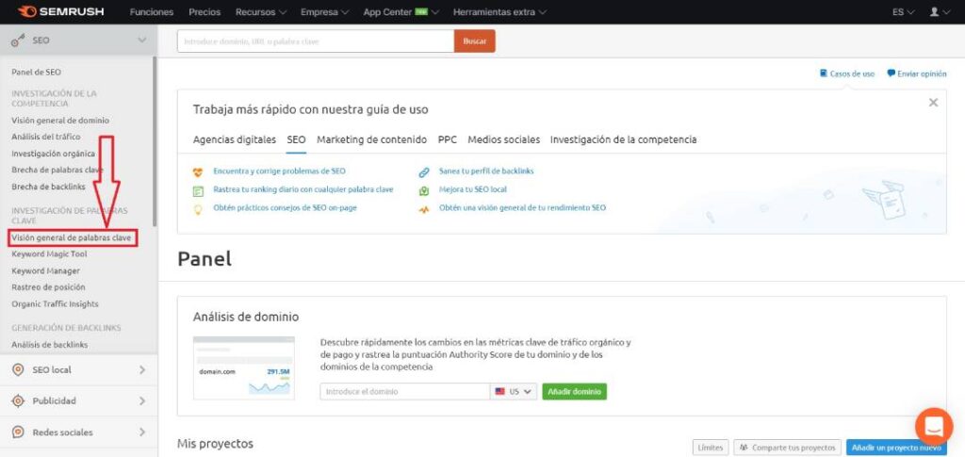965x457 pixels.
Task: Open Keyword Manager
Action: [45, 270]
